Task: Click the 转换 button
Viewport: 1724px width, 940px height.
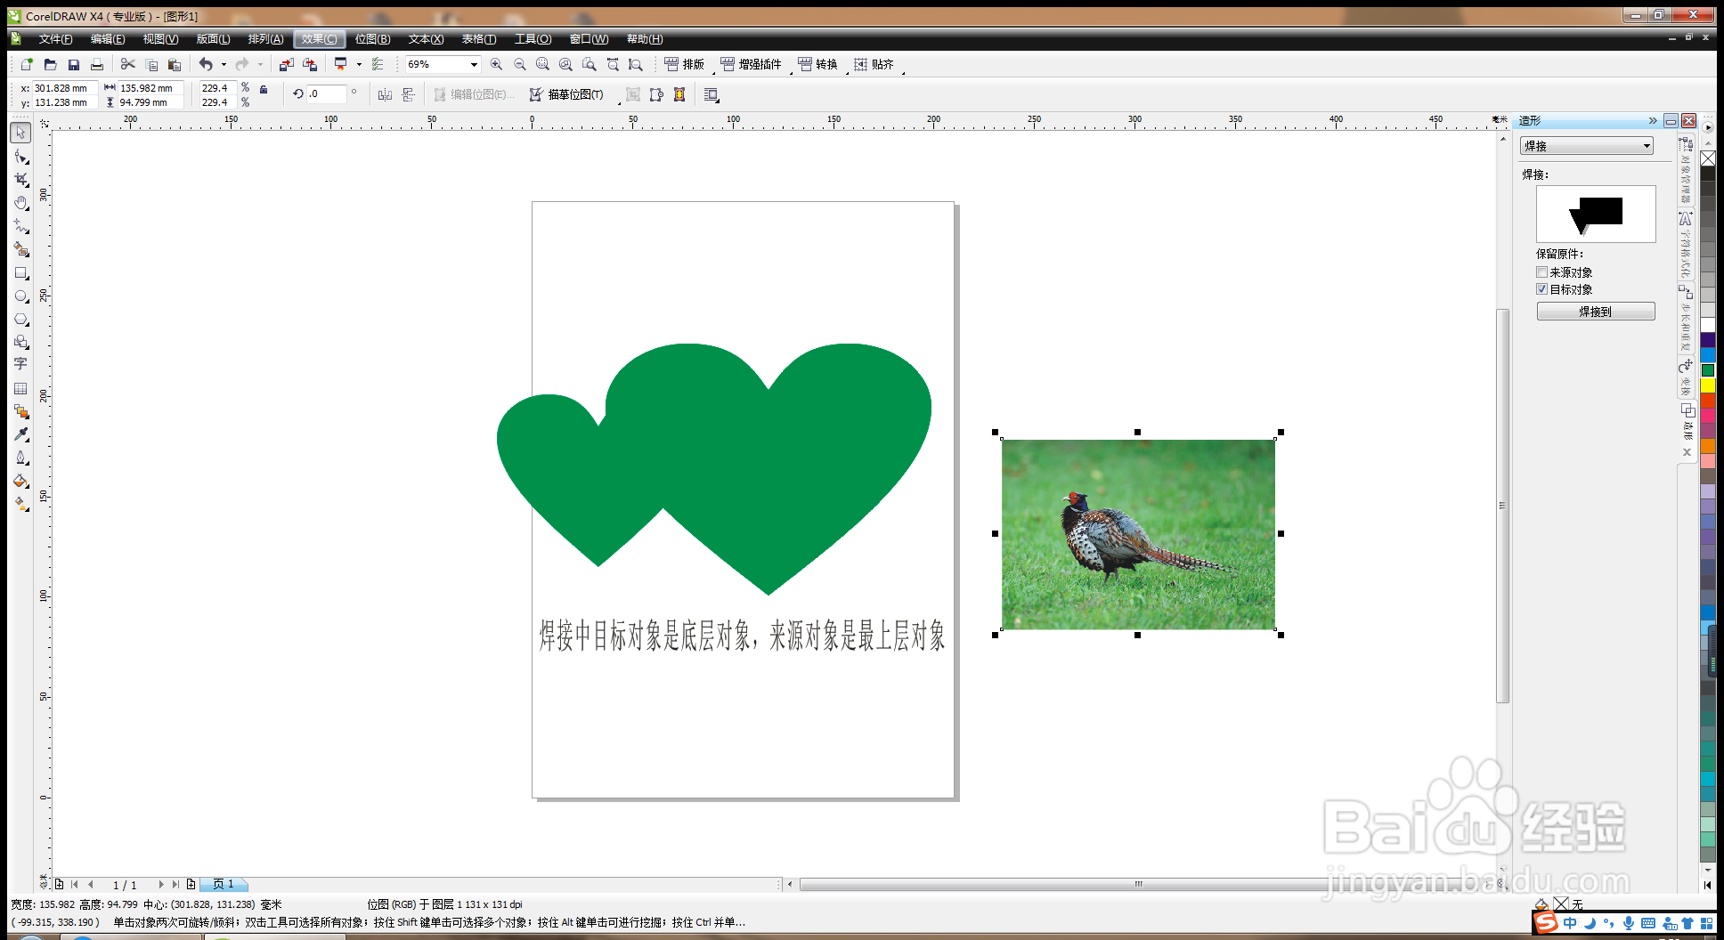Action: 817,64
